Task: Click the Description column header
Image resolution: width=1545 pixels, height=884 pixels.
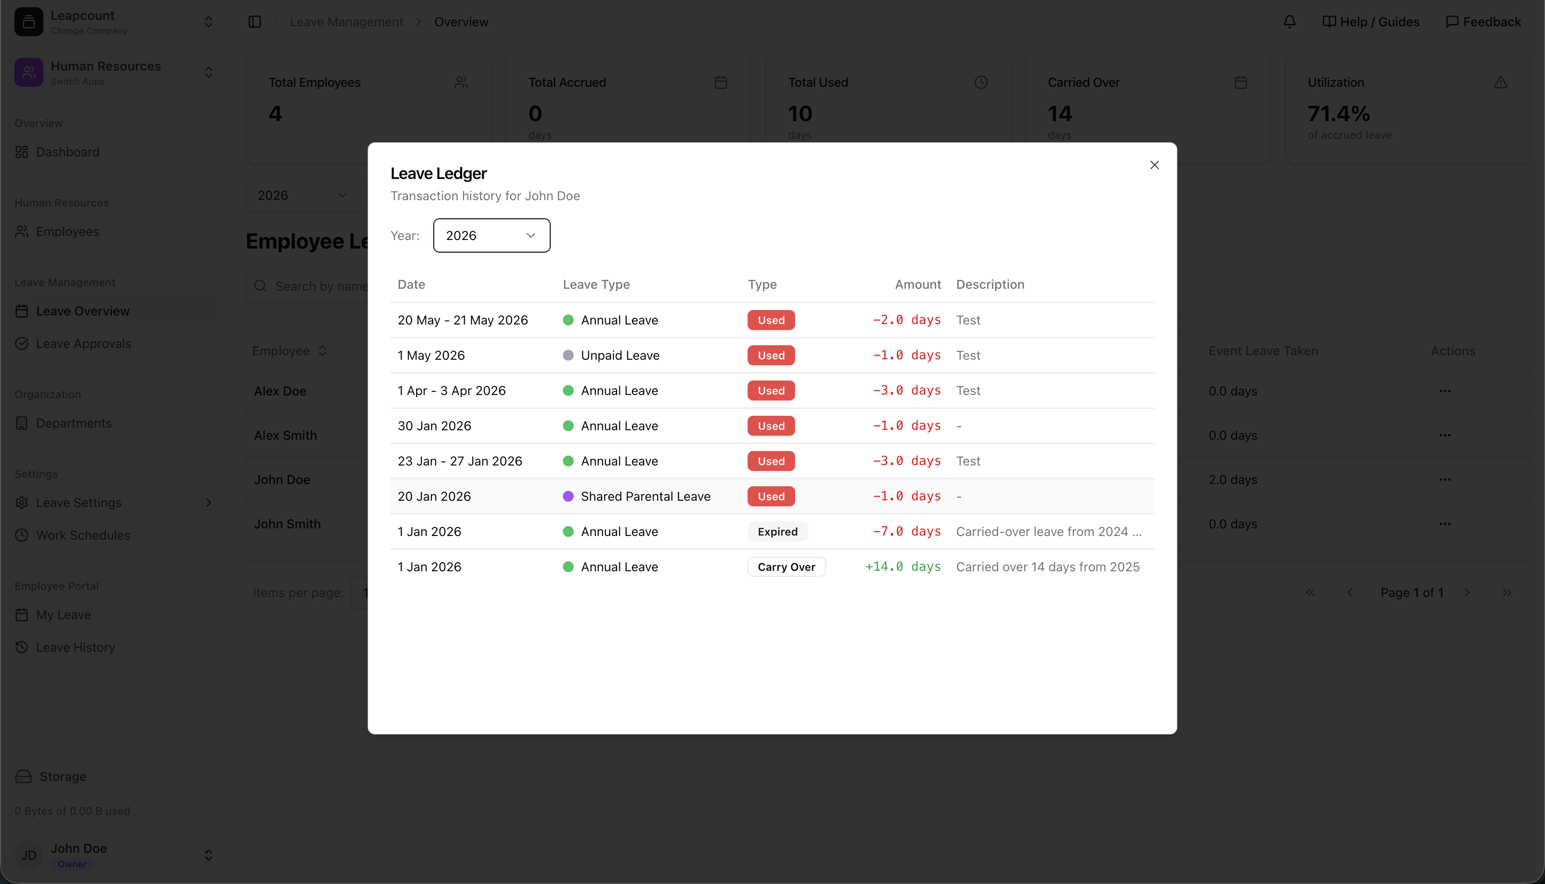Action: tap(990, 284)
